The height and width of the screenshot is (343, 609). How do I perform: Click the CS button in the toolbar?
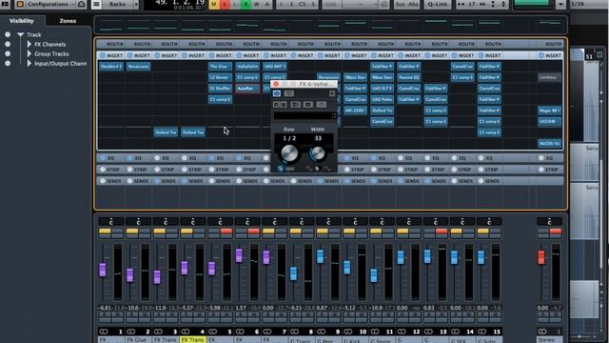303,4
